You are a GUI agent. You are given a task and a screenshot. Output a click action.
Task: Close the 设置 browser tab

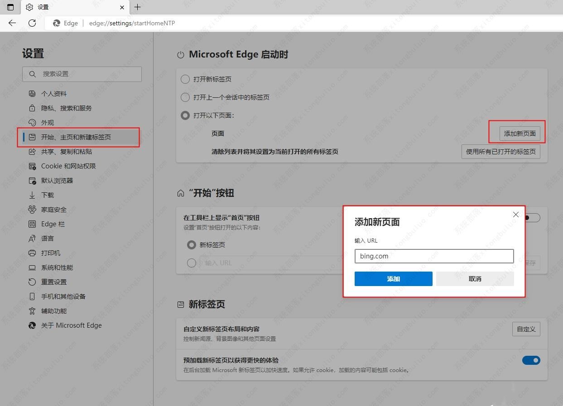click(122, 7)
